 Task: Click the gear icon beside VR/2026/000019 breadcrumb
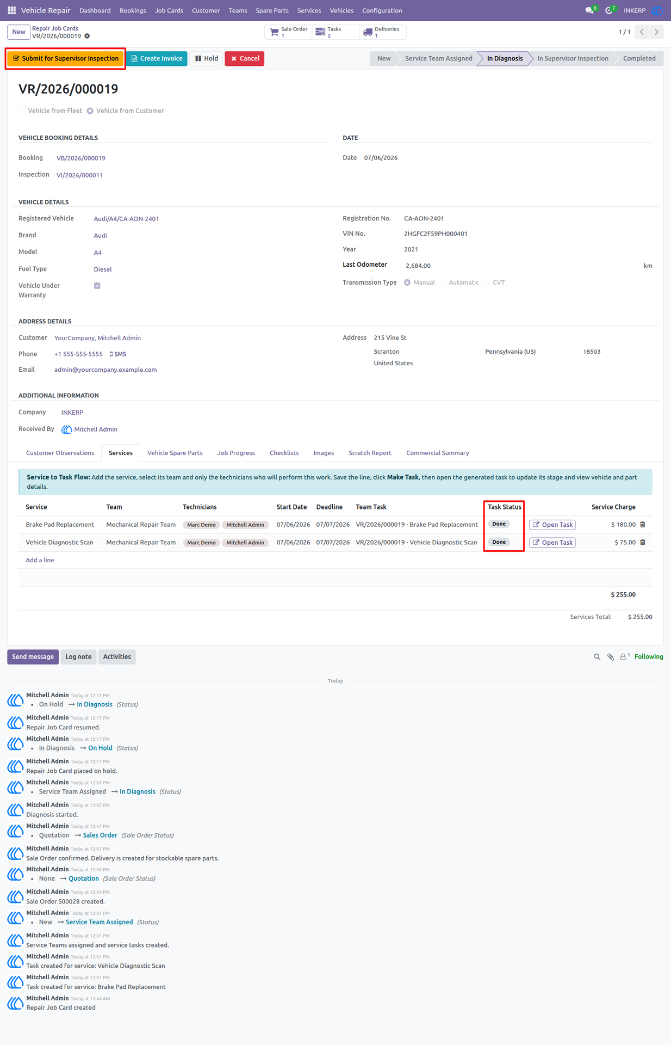click(87, 36)
